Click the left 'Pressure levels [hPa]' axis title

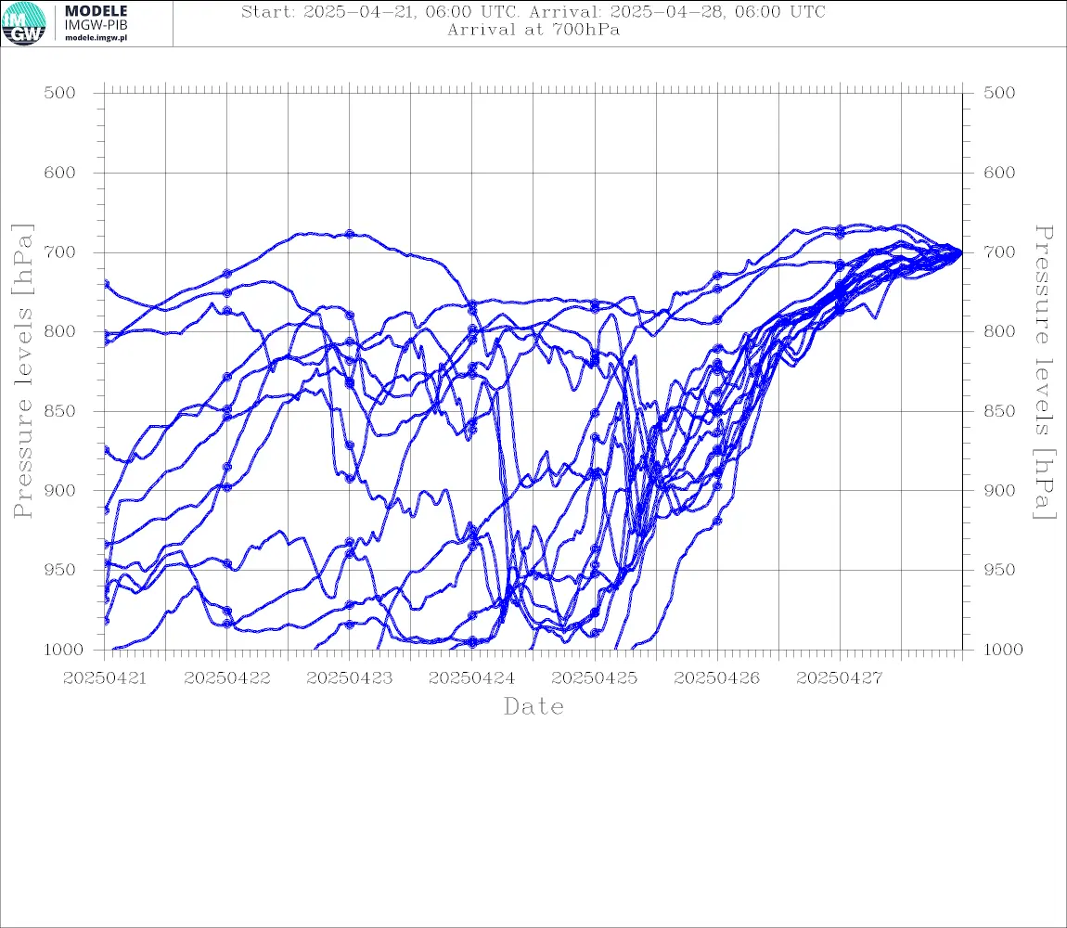[x=22, y=370]
